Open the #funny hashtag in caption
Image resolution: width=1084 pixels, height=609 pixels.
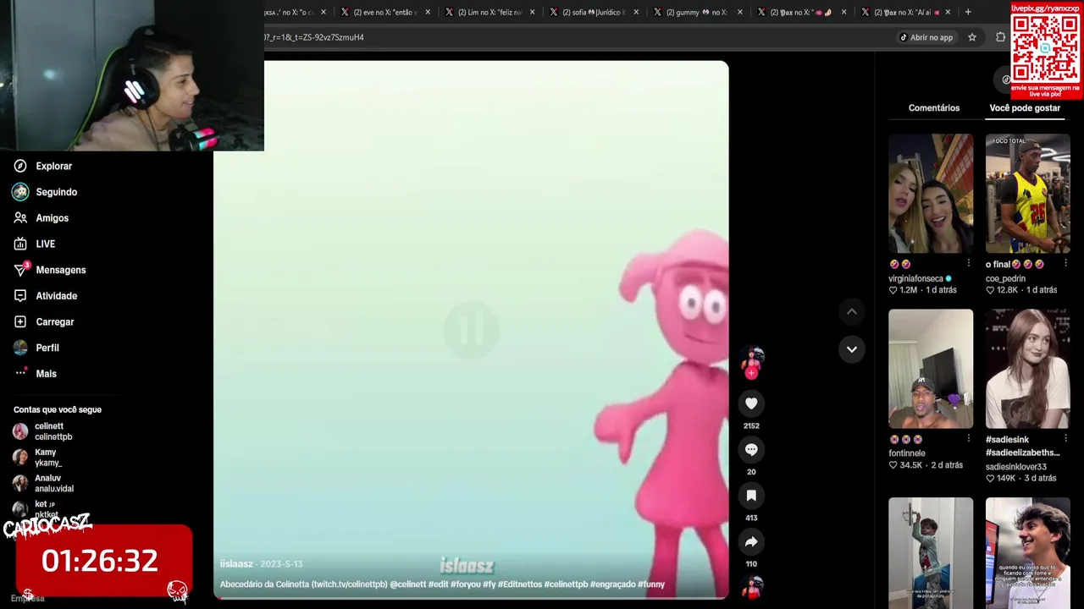(652, 584)
